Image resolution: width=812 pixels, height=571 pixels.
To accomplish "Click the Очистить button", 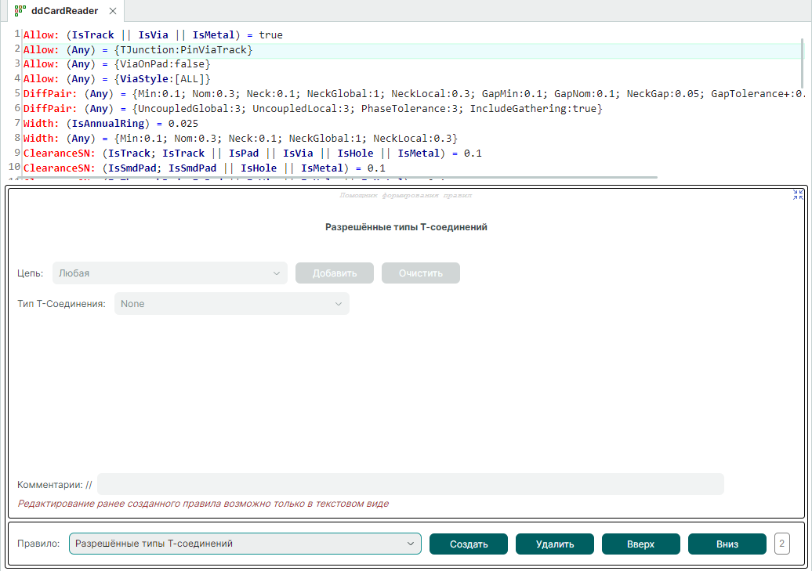I will 420,273.
